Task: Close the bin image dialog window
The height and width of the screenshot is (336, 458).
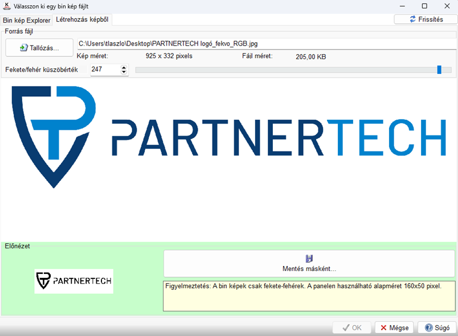Action: 447,6
